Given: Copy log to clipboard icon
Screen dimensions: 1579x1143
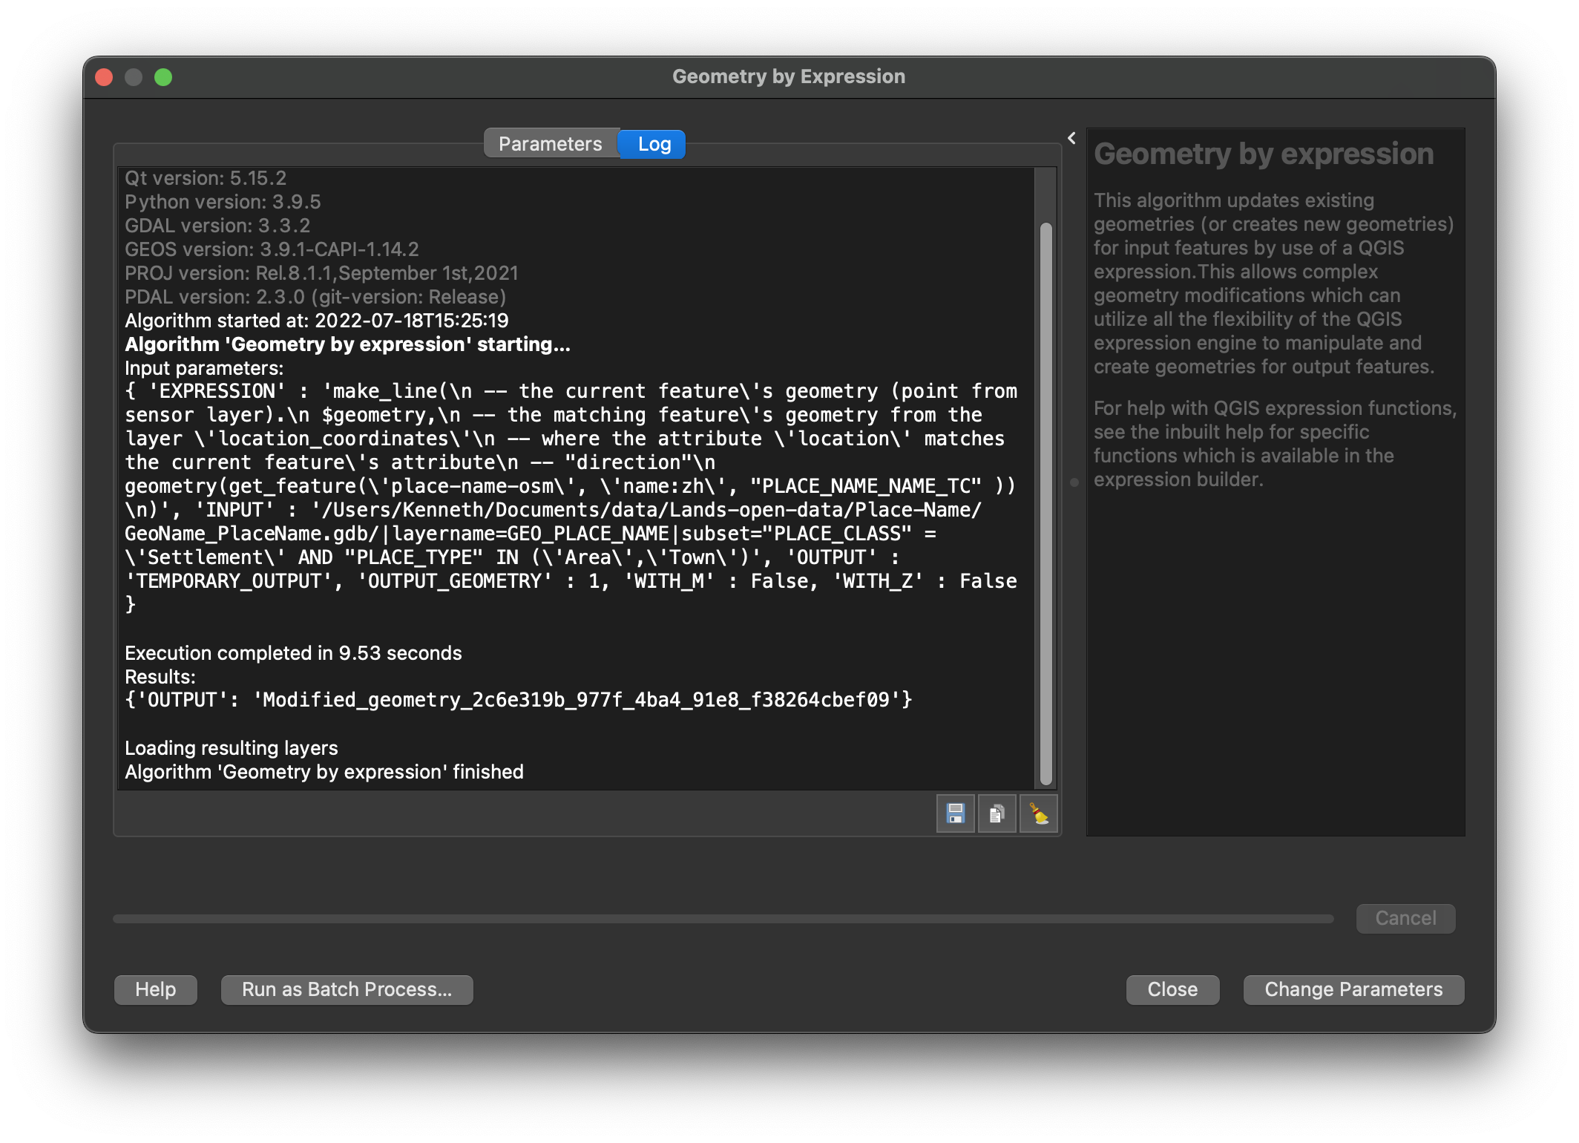Looking at the screenshot, I should click(x=997, y=814).
